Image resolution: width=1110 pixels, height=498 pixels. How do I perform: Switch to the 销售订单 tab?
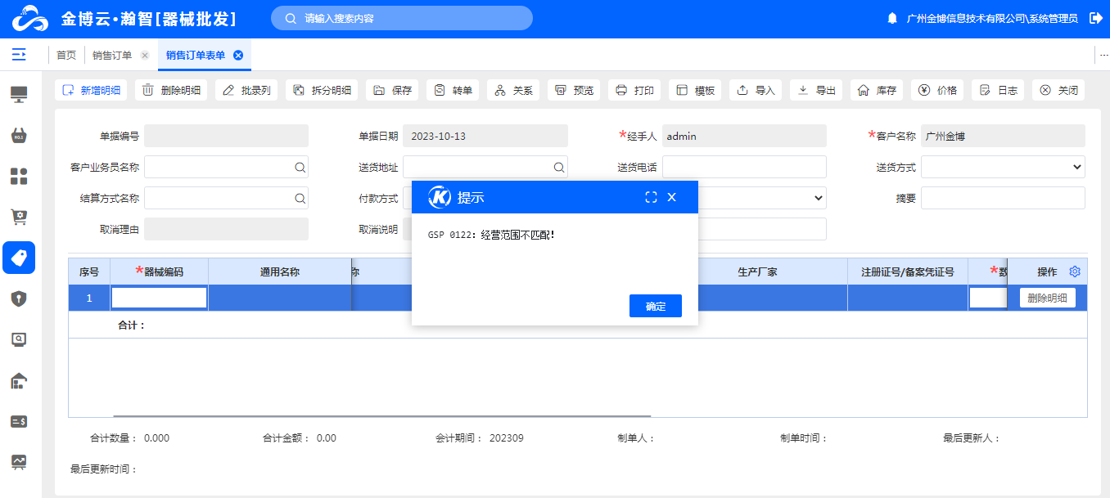point(112,56)
